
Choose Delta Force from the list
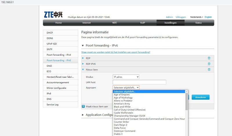tap(149, 128)
